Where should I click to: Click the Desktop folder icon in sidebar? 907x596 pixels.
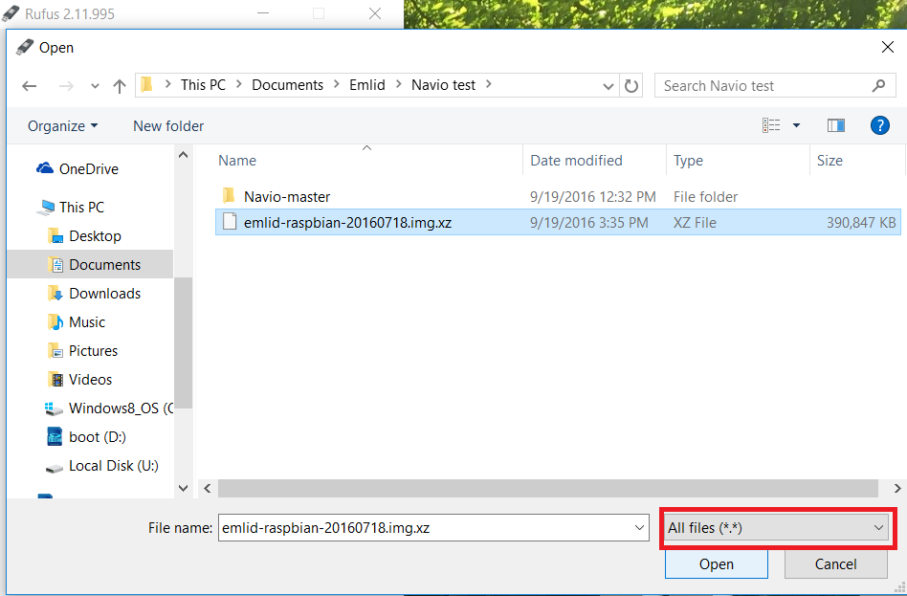click(55, 235)
